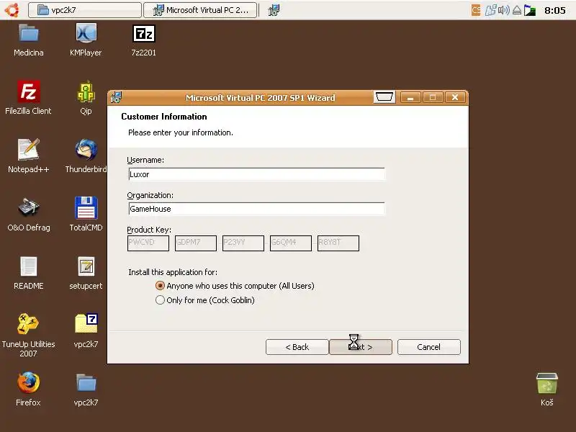Click the Ubuntu logo start button

click(x=12, y=10)
